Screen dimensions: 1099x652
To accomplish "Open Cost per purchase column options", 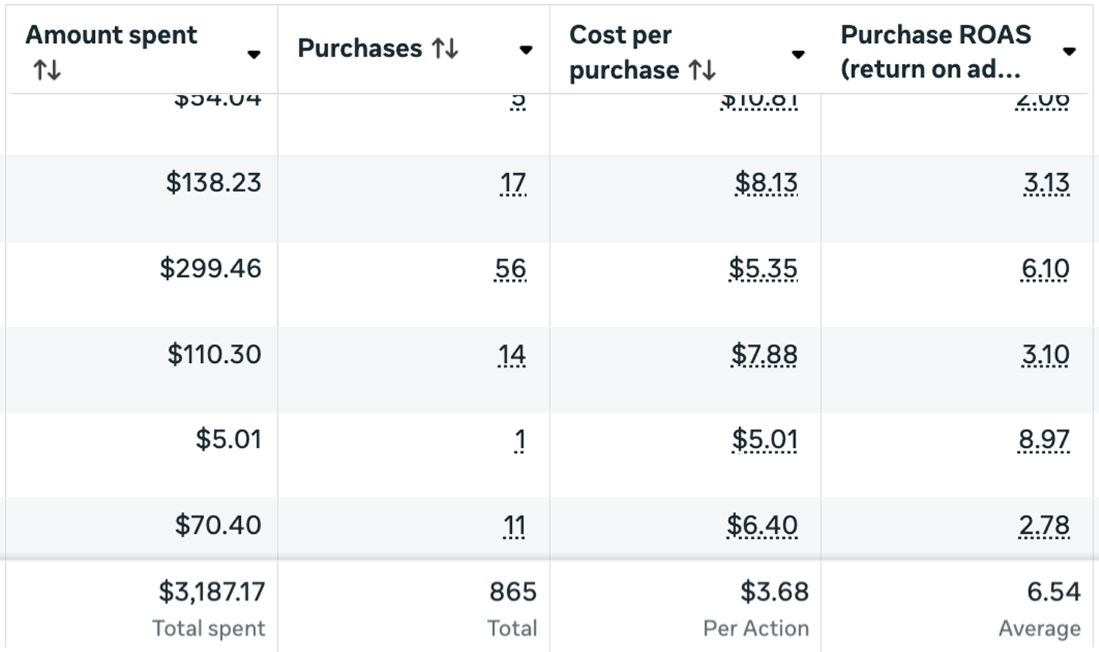I will pos(798,54).
